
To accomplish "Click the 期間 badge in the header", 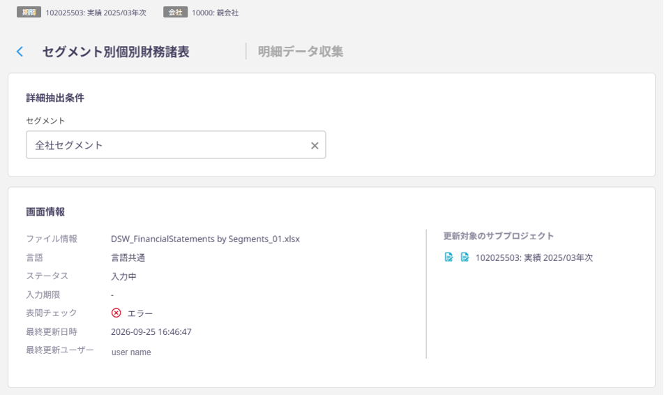I will point(29,13).
